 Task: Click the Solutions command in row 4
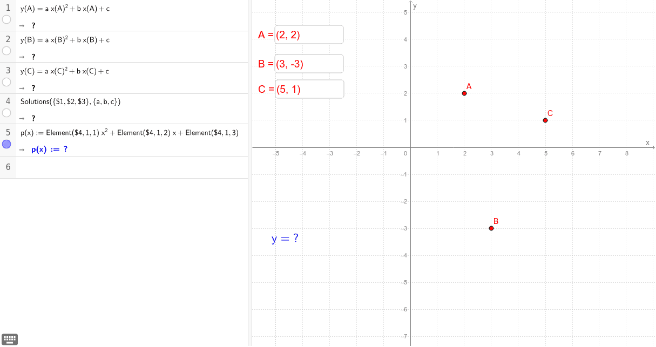point(71,101)
